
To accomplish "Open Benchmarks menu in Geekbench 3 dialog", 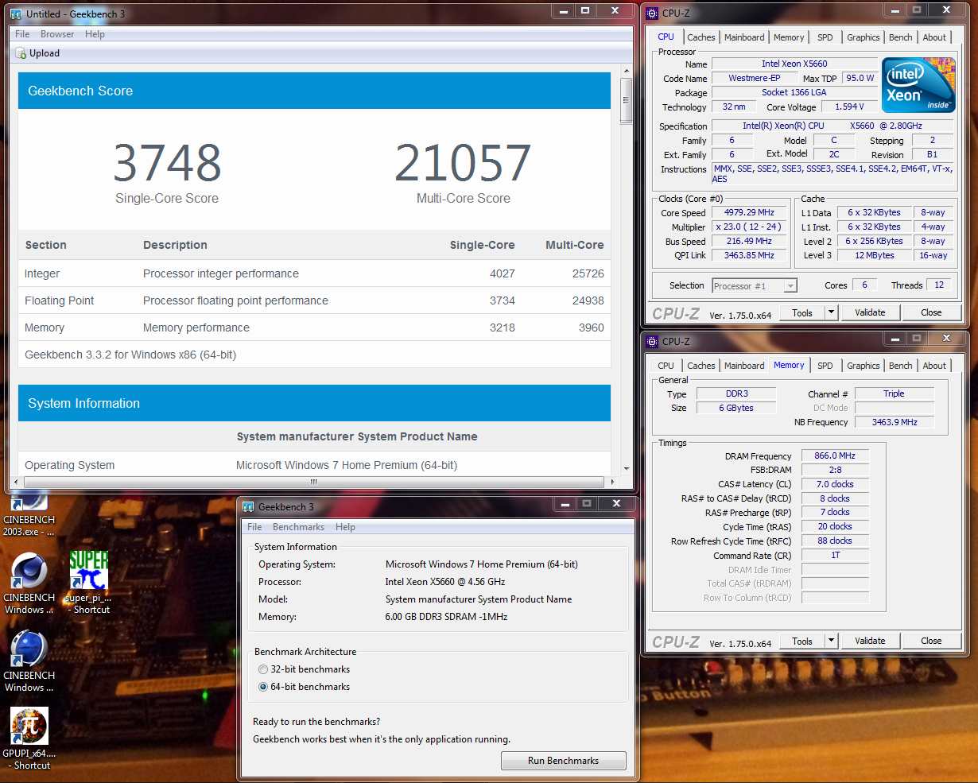I will (298, 527).
